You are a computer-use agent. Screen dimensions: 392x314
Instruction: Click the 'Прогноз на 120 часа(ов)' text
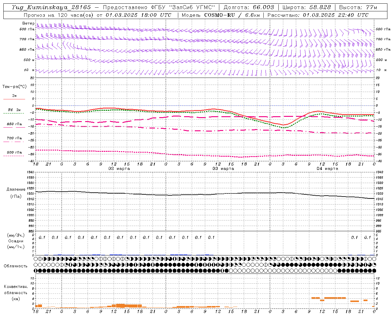click(58, 15)
